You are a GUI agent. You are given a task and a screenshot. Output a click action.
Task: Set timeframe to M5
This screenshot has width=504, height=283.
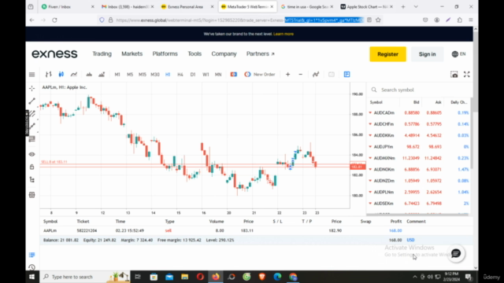pyautogui.click(x=130, y=75)
